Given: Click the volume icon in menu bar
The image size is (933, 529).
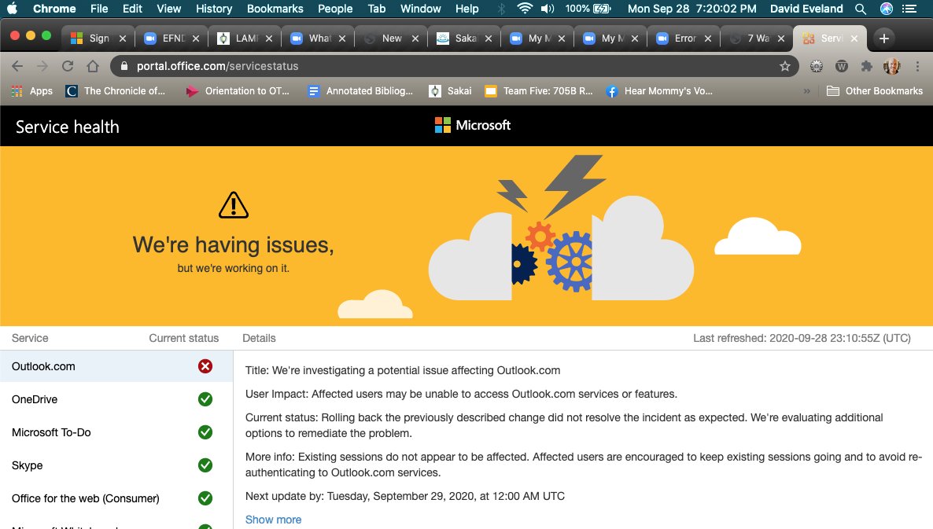Looking at the screenshot, I should coord(548,9).
